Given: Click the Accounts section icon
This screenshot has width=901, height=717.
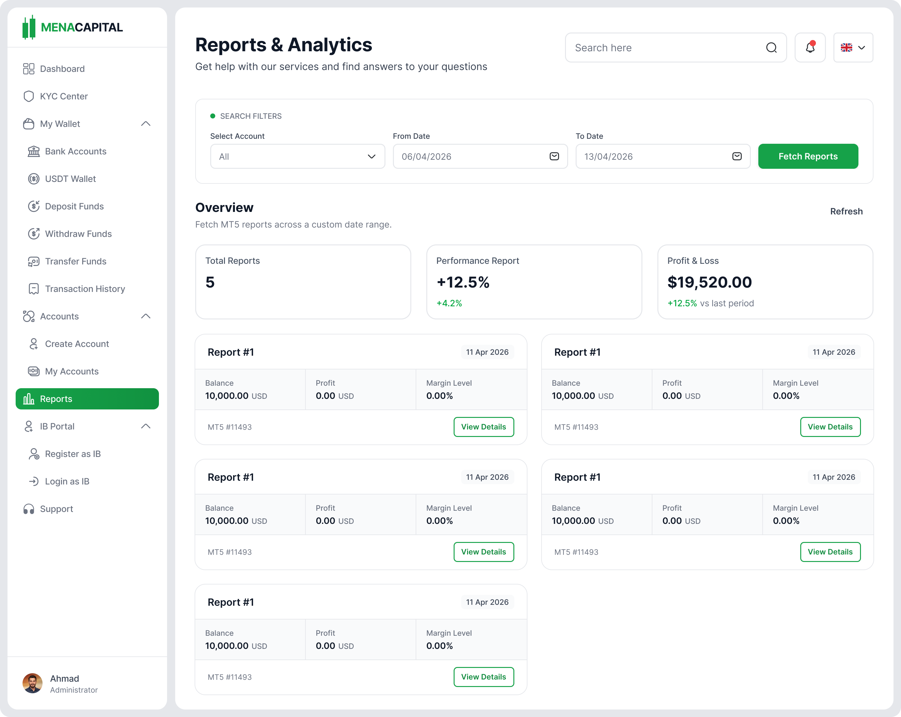Looking at the screenshot, I should (x=28, y=317).
